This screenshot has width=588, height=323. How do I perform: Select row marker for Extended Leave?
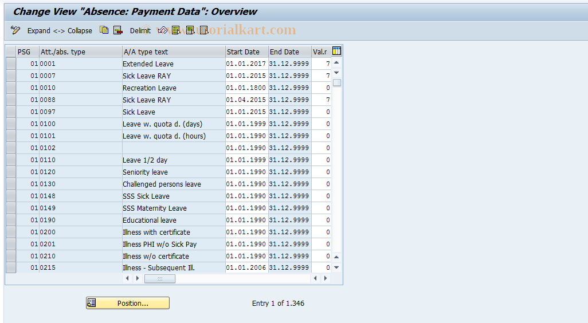click(11, 64)
